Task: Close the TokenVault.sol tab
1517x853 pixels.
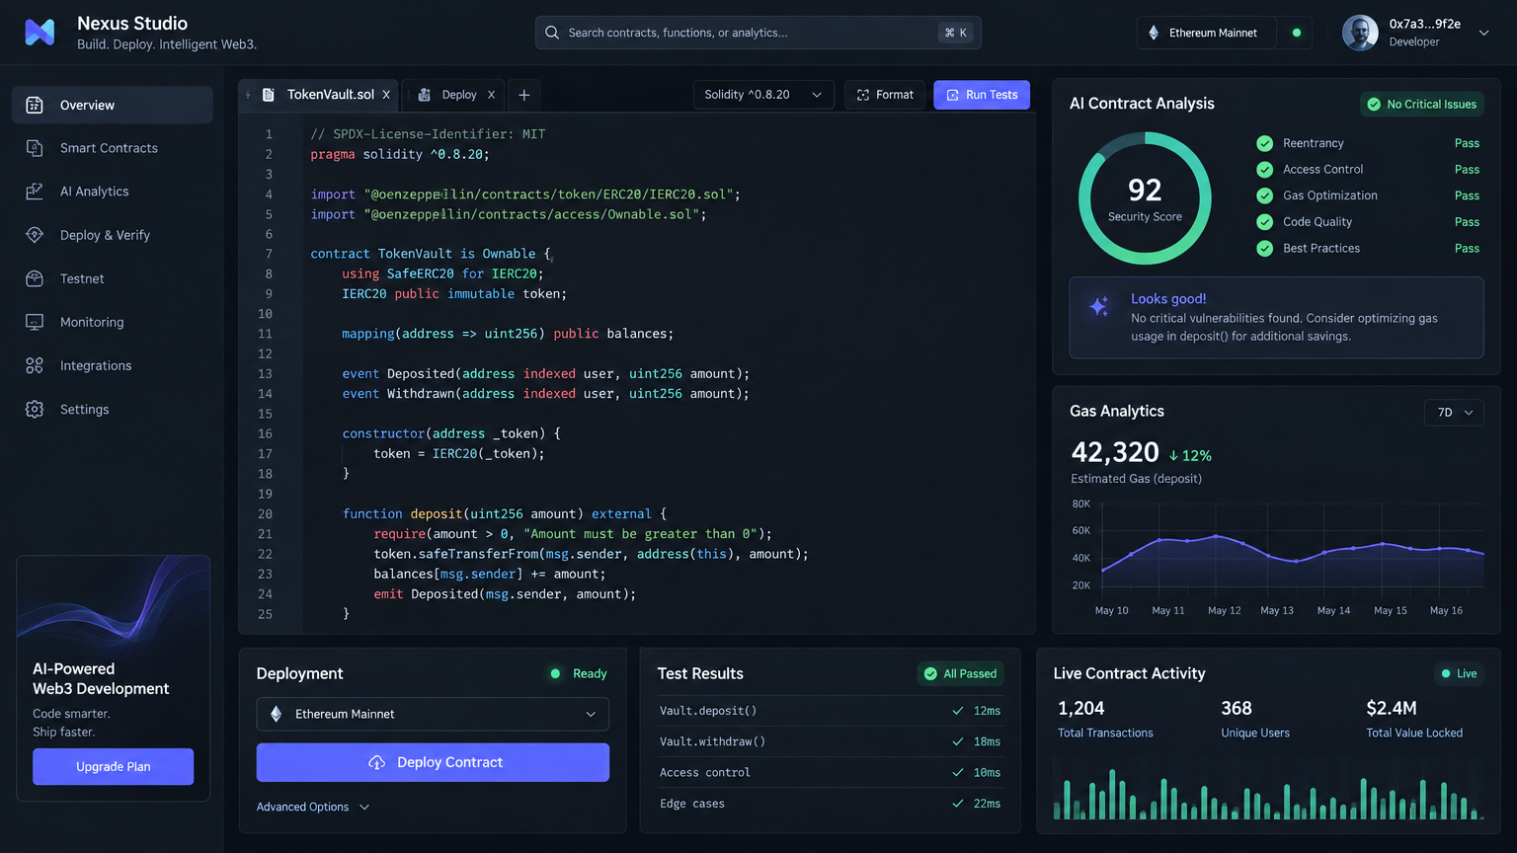Action: pyautogui.click(x=386, y=95)
